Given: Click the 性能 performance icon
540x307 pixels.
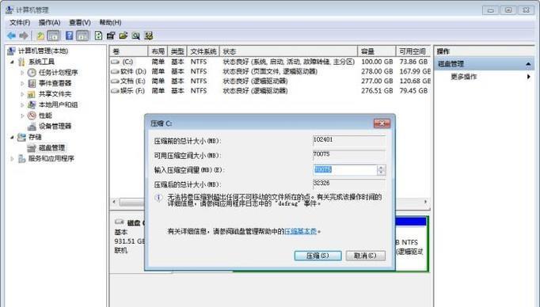Looking at the screenshot, I should click(32, 116).
